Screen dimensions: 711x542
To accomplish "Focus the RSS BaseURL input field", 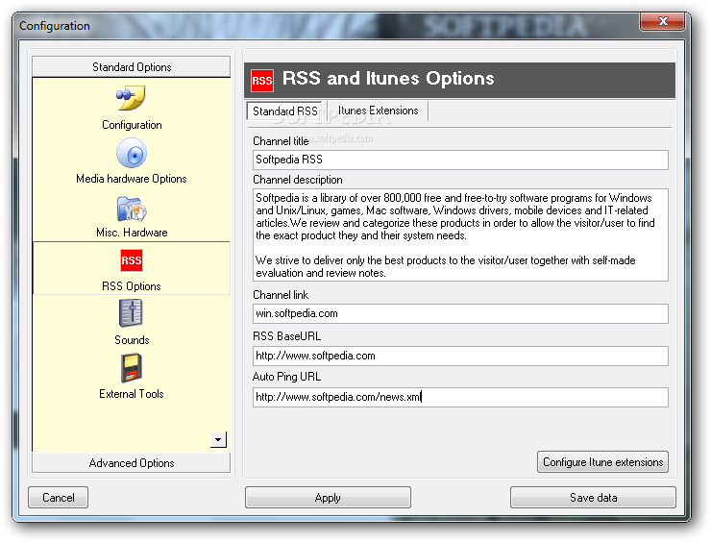I will tap(460, 356).
